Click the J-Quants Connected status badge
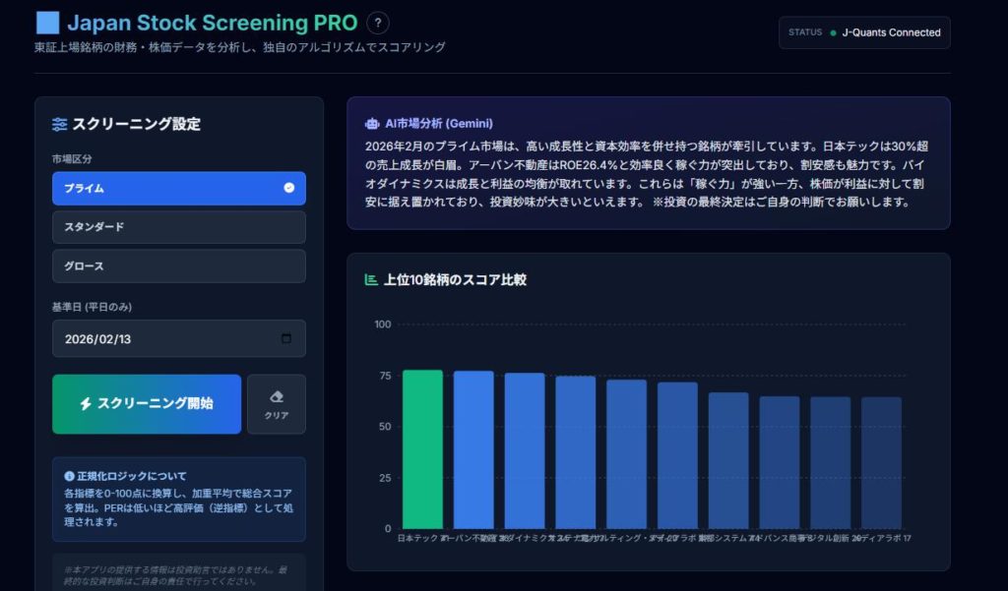1008x591 pixels. tap(864, 32)
